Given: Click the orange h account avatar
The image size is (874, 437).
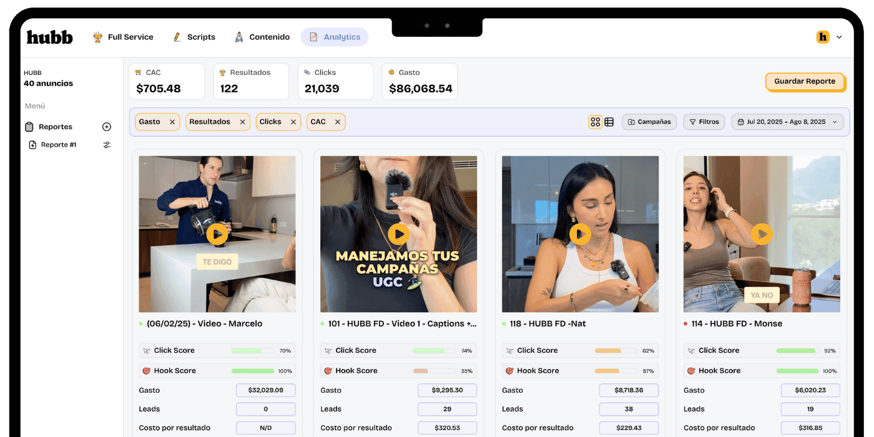Looking at the screenshot, I should coord(823,37).
